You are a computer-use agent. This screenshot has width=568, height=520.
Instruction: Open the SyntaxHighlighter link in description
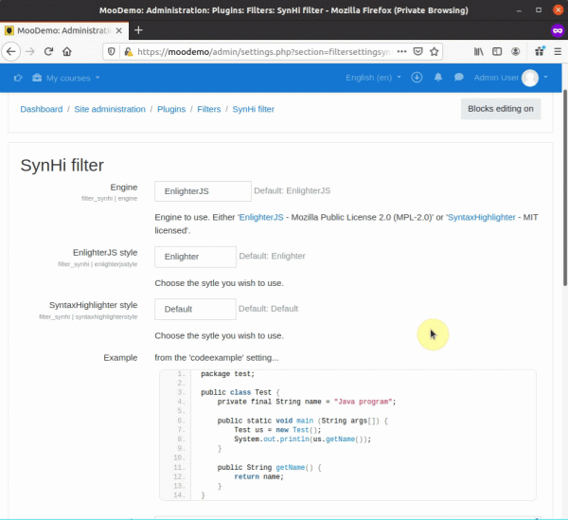(482, 217)
